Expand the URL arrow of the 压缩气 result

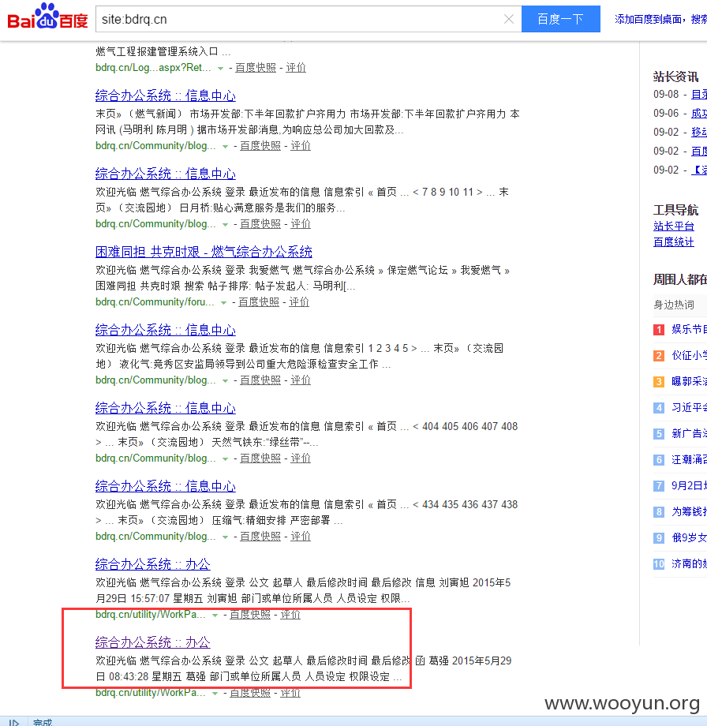click(x=225, y=538)
